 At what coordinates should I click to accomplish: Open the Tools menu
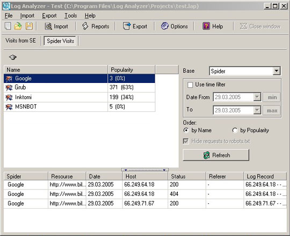click(71, 16)
